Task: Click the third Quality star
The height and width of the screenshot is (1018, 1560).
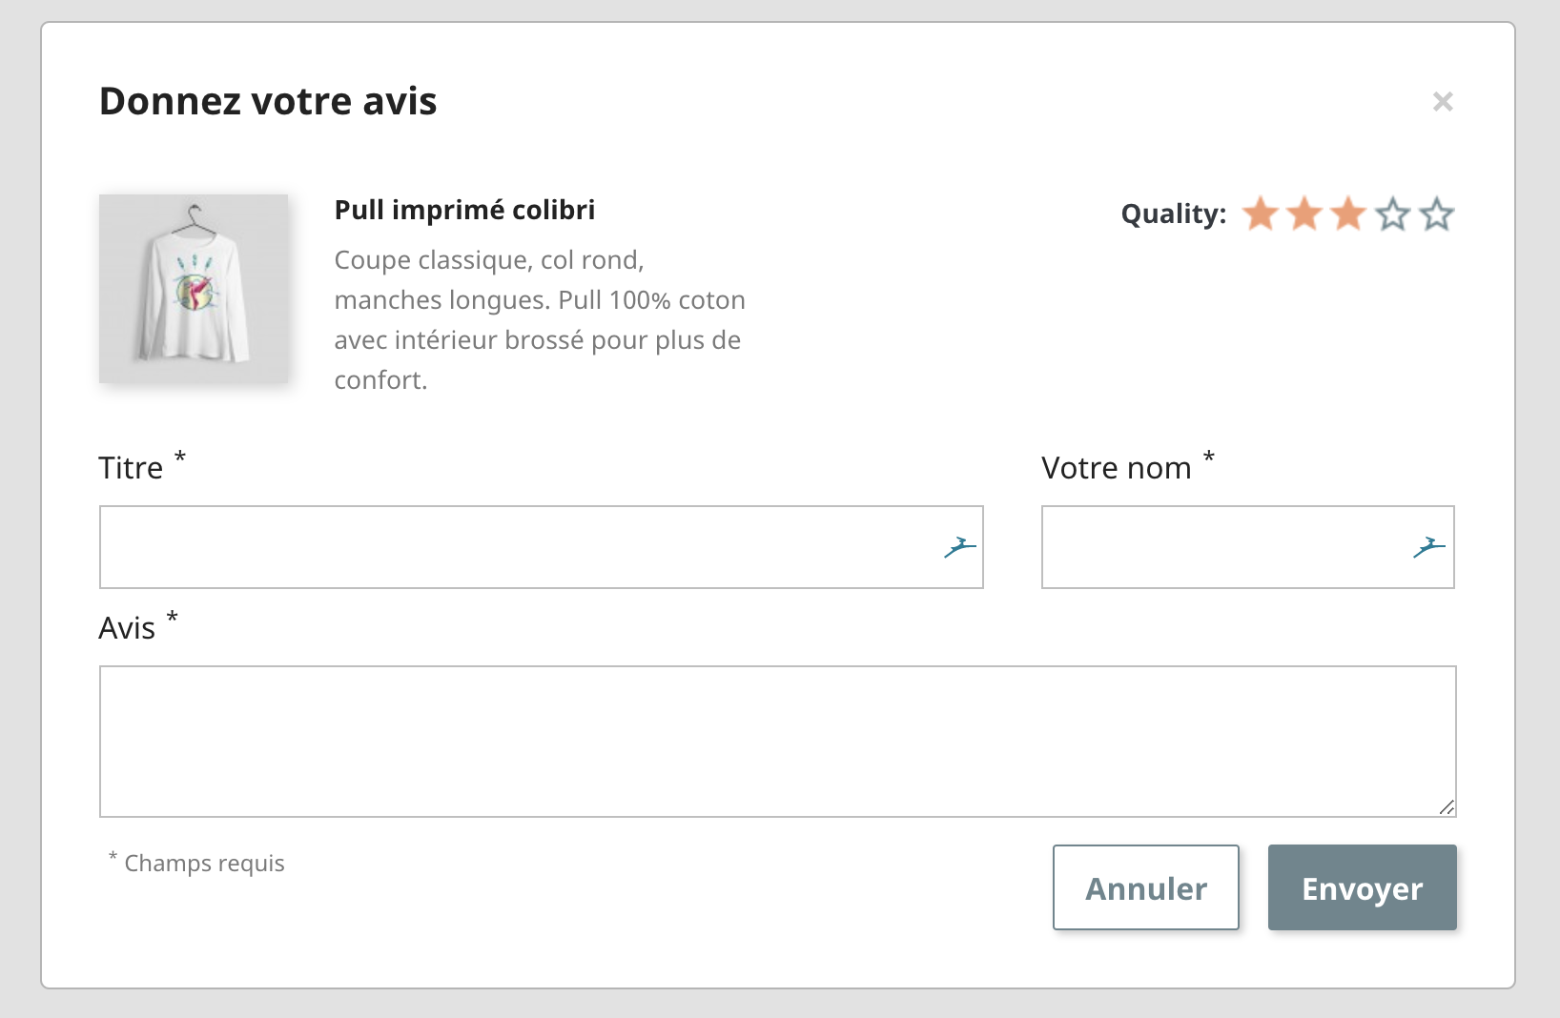Action: point(1348,214)
